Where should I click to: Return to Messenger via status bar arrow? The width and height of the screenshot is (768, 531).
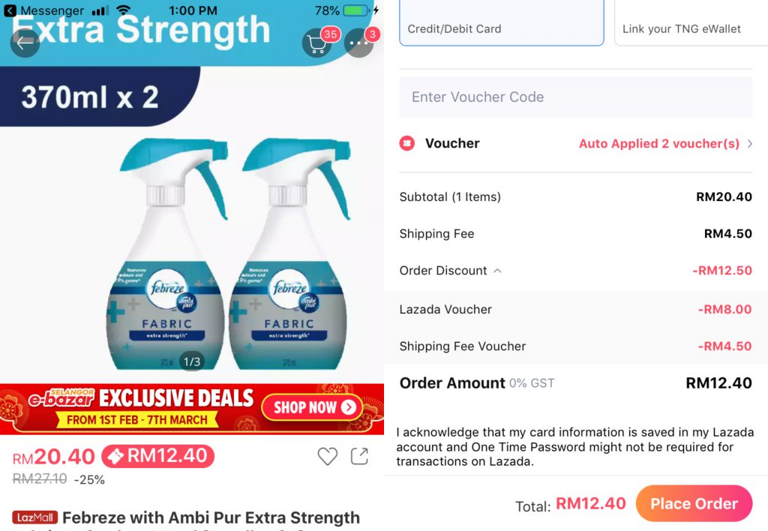[10, 10]
